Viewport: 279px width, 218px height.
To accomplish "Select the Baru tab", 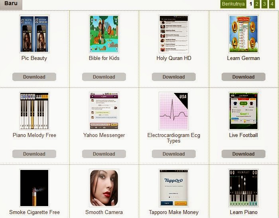I will [x=11, y=4].
